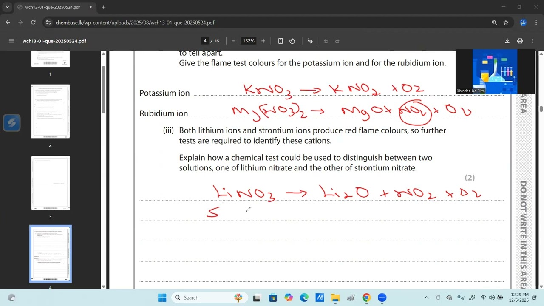Viewport: 544px width, 306px height.
Task: Download the PDF file
Action: 507,41
